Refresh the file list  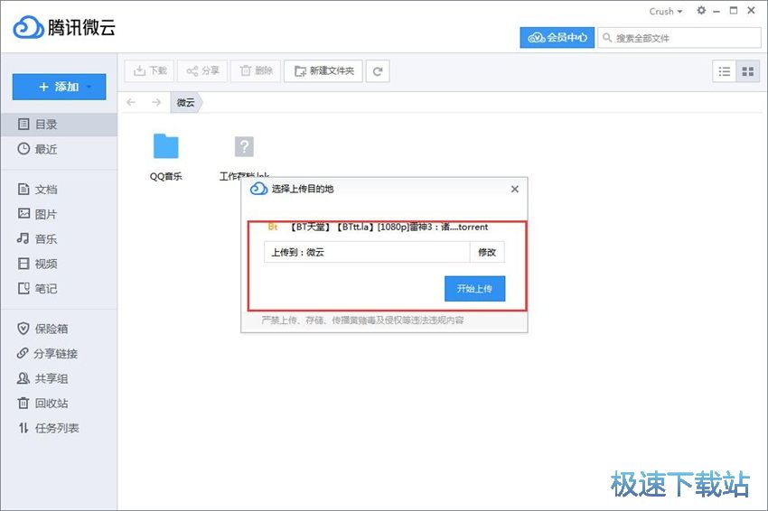point(378,71)
